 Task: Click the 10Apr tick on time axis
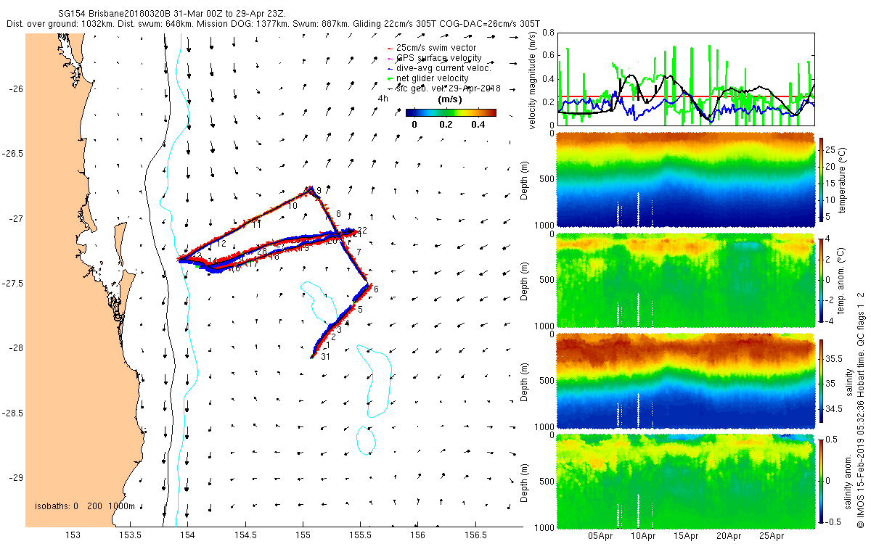pos(643,536)
